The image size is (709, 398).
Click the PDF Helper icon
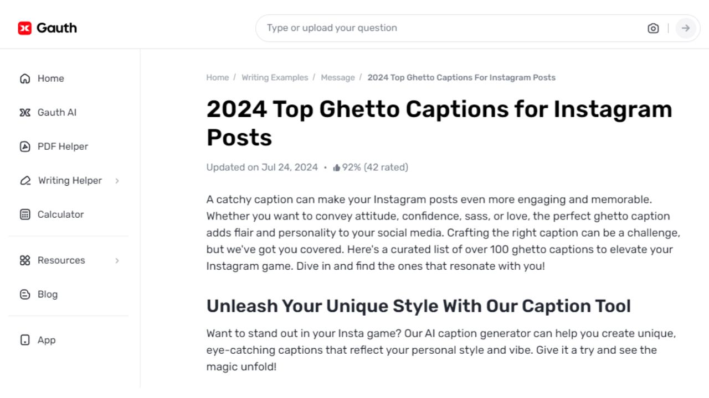24,146
